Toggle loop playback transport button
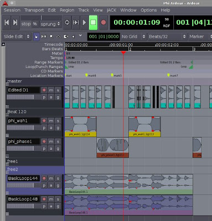Image resolution: width=212 pixels, height=221 pixels. 67,23
